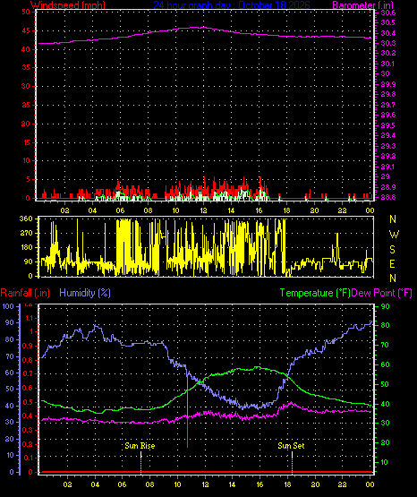The height and width of the screenshot is (497, 417).
Task: Click the vertical spike in the humidity line
Action: [x=187, y=409]
